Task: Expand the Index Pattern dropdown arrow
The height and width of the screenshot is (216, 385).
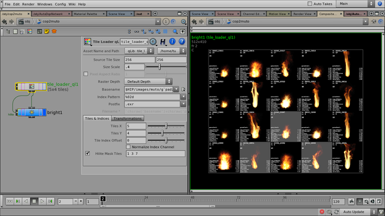Action: (x=183, y=97)
